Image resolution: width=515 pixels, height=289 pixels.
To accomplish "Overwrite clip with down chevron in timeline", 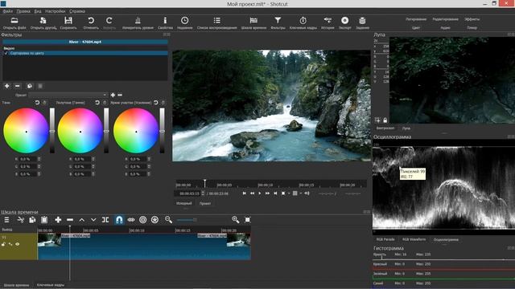I will pos(93,220).
